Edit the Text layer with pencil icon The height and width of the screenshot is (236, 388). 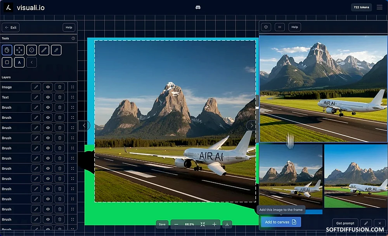tap(36, 97)
